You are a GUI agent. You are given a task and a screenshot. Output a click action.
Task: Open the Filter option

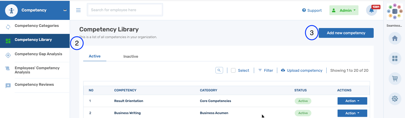(266, 70)
